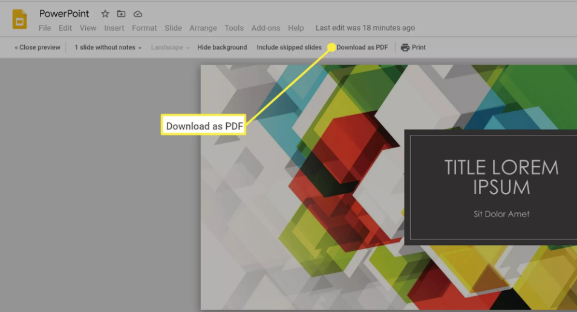577x312 pixels.
Task: Click the Google Slides logo icon
Action: click(x=19, y=19)
